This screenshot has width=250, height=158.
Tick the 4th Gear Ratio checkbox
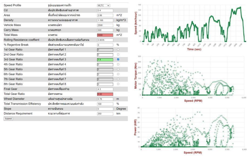pyautogui.click(x=118, y=65)
